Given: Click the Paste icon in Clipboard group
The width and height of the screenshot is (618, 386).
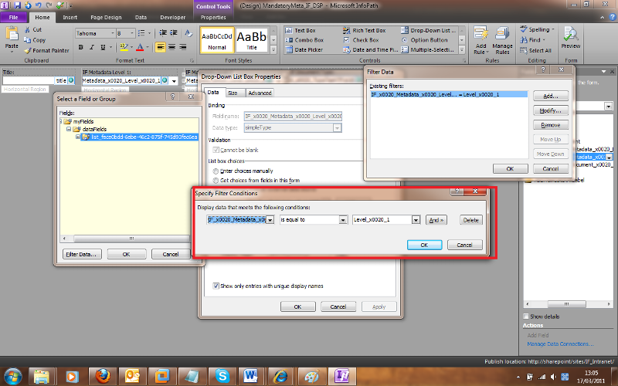Looking at the screenshot, I should pos(12,34).
